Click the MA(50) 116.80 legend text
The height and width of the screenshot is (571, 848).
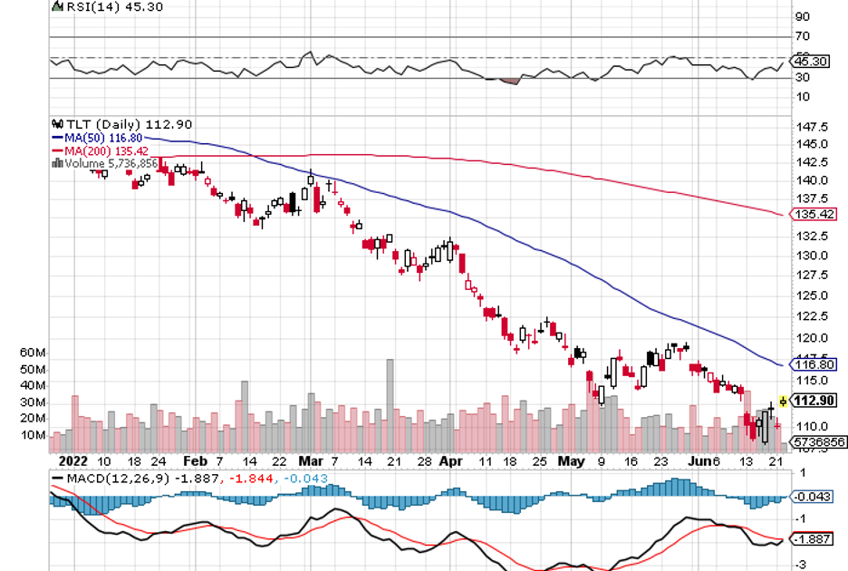click(x=103, y=138)
